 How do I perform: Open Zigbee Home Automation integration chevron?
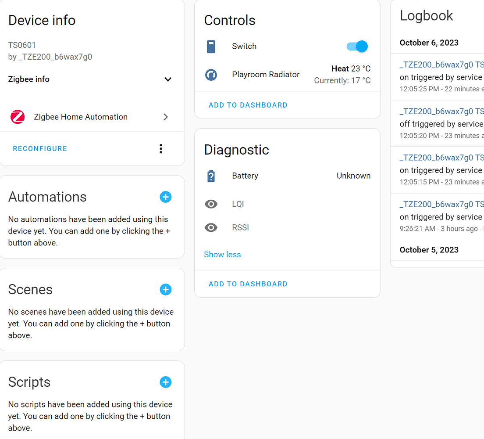point(166,117)
